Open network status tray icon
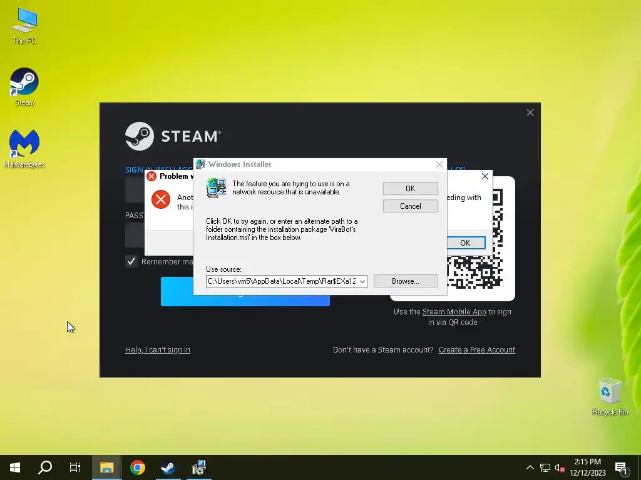This screenshot has height=480, width=641. point(545,467)
